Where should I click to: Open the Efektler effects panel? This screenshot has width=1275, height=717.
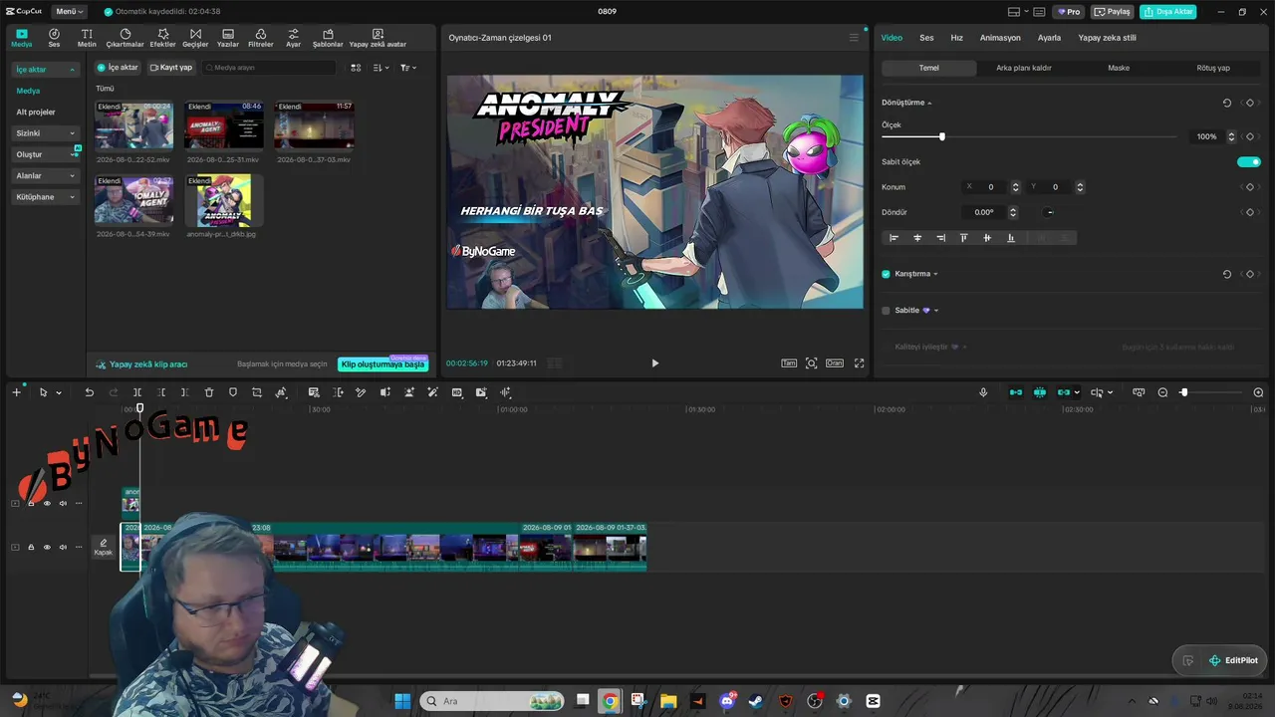point(162,38)
